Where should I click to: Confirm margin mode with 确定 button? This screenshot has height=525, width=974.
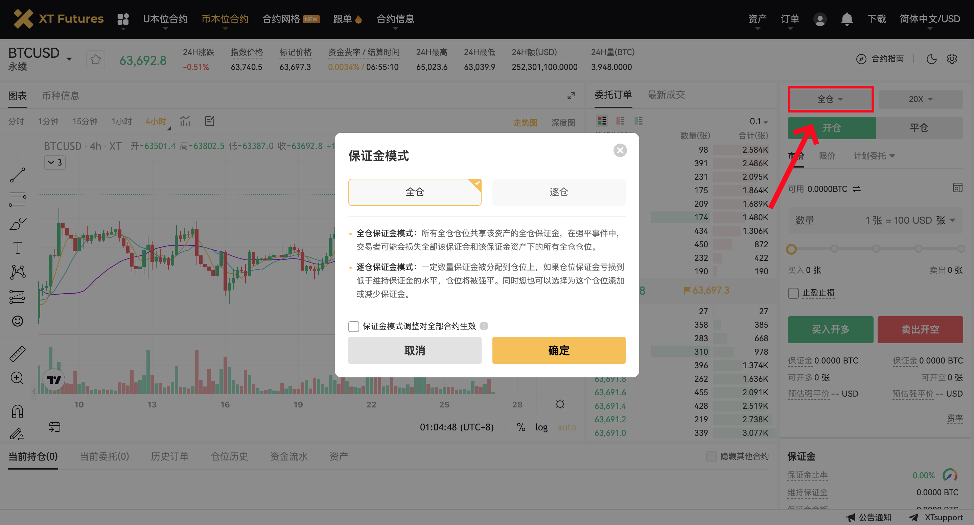tap(558, 350)
